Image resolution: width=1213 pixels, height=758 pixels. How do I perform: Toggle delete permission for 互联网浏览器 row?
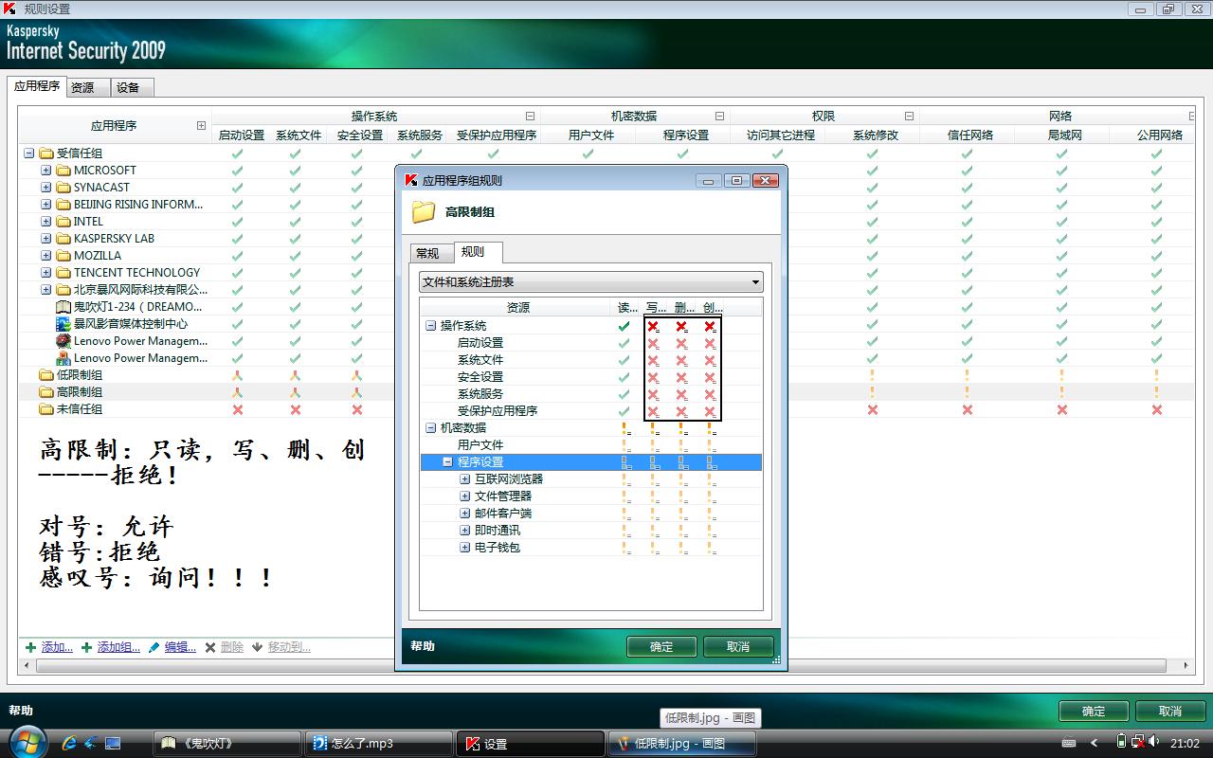tap(682, 479)
